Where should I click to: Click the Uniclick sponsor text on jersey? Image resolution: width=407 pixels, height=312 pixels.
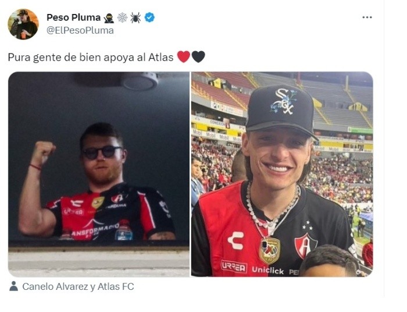point(267,271)
